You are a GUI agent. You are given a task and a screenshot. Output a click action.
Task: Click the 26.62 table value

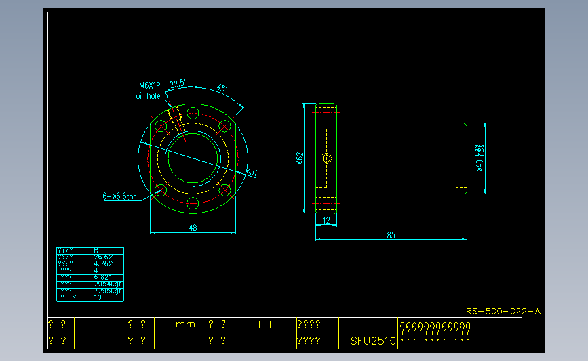103,257
